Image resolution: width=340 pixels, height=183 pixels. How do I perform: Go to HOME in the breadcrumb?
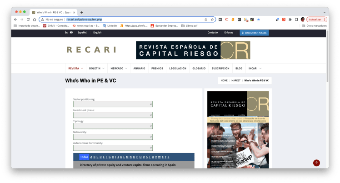point(224,80)
